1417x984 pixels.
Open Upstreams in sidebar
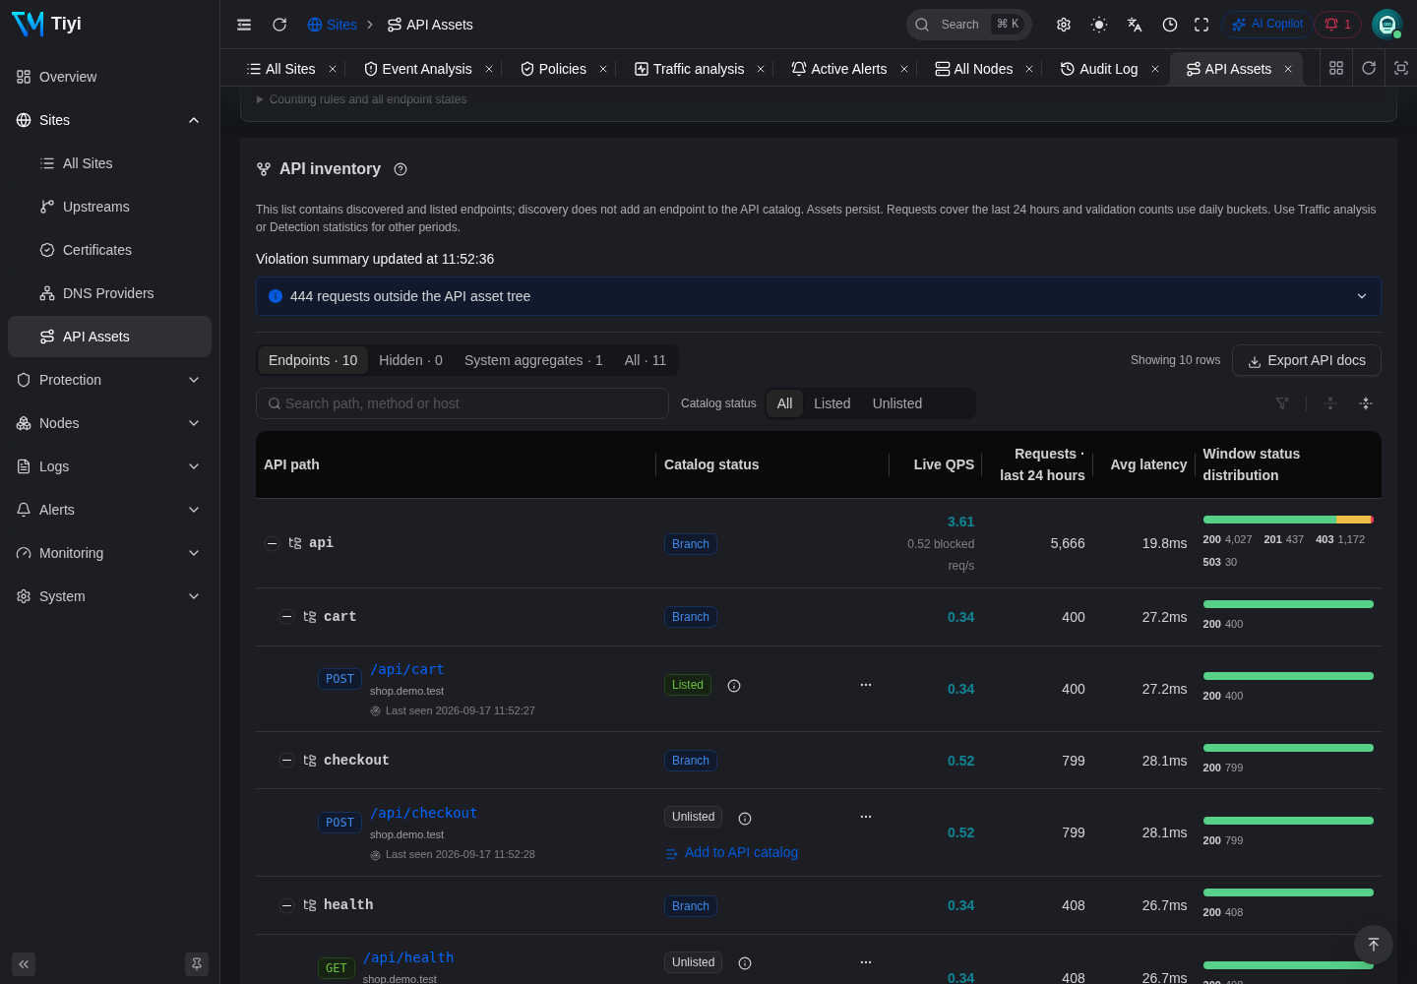109,207
